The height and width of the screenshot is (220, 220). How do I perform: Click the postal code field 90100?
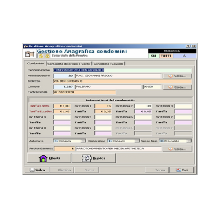152,87
